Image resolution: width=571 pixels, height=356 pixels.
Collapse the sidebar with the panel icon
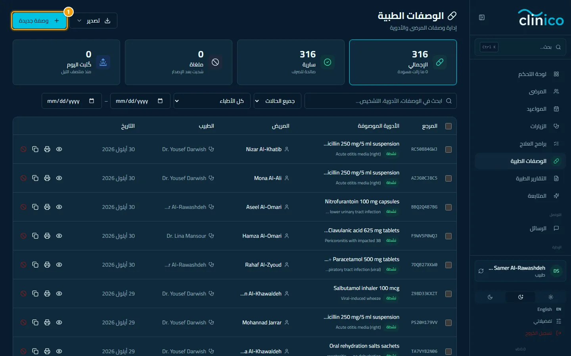tap(482, 17)
